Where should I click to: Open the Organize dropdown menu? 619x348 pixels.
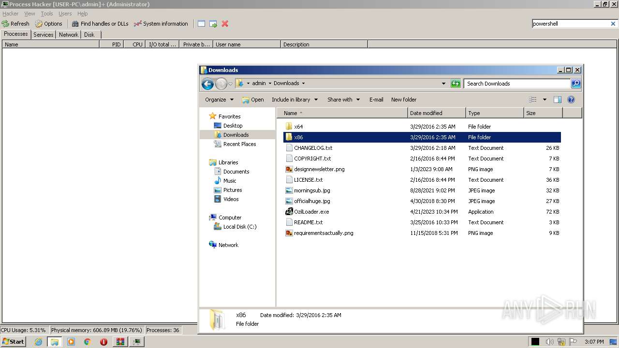coord(219,100)
